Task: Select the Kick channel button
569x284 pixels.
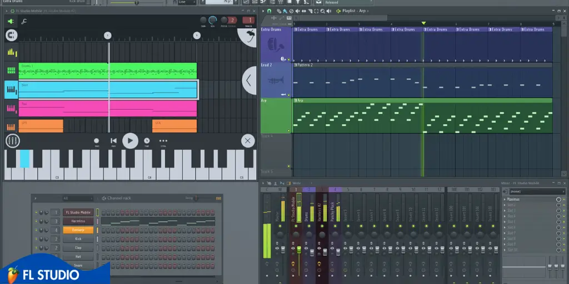Action: (x=78, y=239)
